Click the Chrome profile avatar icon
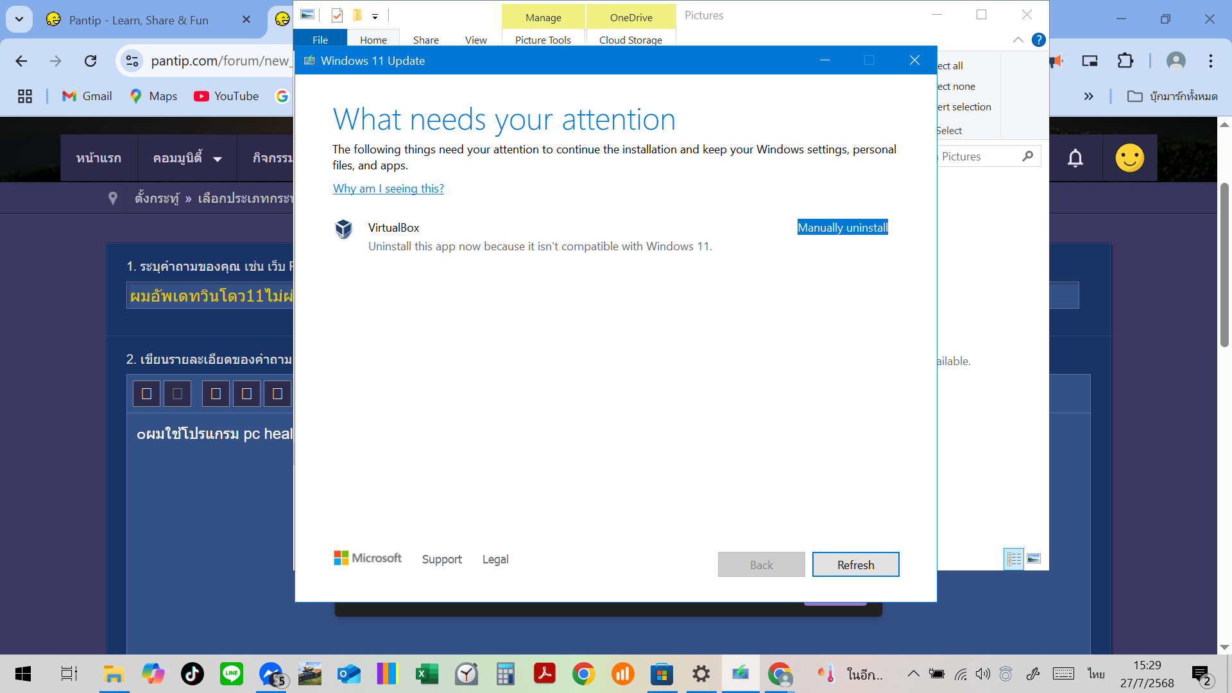Screen dimensions: 1232x693 [1176, 61]
